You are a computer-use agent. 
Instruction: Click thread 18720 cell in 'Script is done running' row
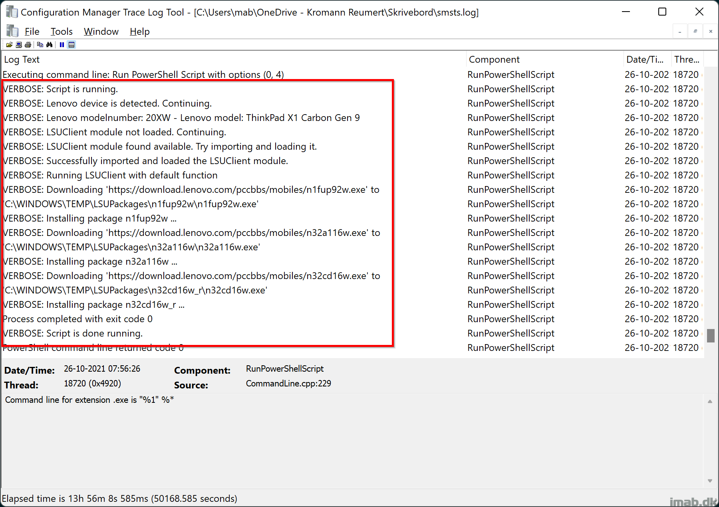(x=686, y=333)
